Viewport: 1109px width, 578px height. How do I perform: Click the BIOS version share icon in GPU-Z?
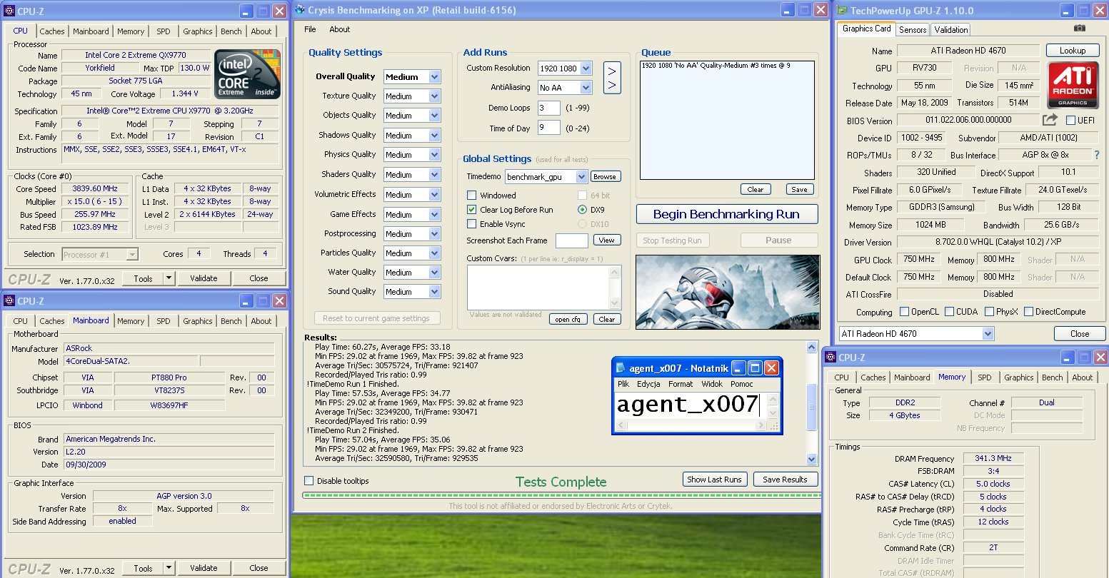(1050, 120)
